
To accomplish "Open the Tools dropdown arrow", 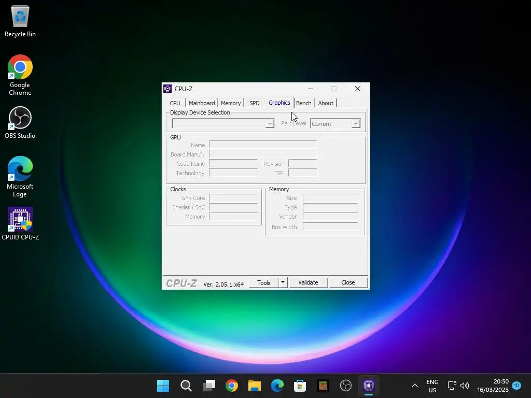I will pyautogui.click(x=283, y=282).
